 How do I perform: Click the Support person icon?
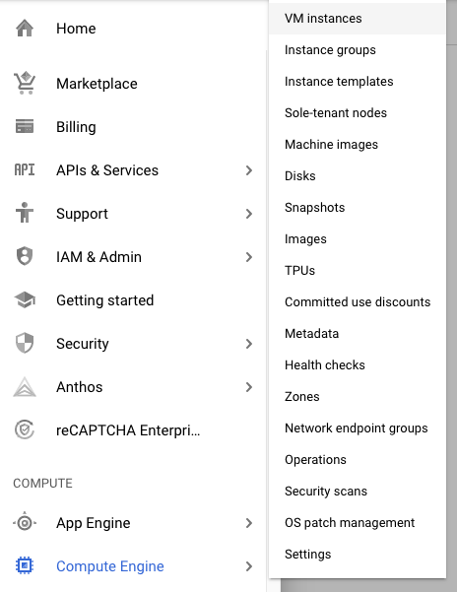click(25, 213)
